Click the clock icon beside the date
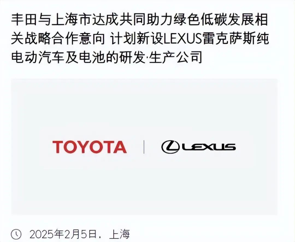Screen dimensions: 295x242 [x=16, y=234]
